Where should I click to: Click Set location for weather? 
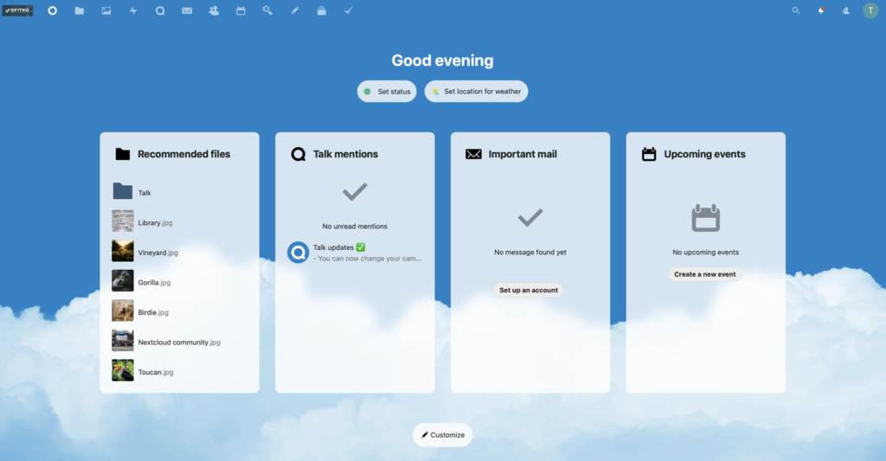pyautogui.click(x=476, y=92)
